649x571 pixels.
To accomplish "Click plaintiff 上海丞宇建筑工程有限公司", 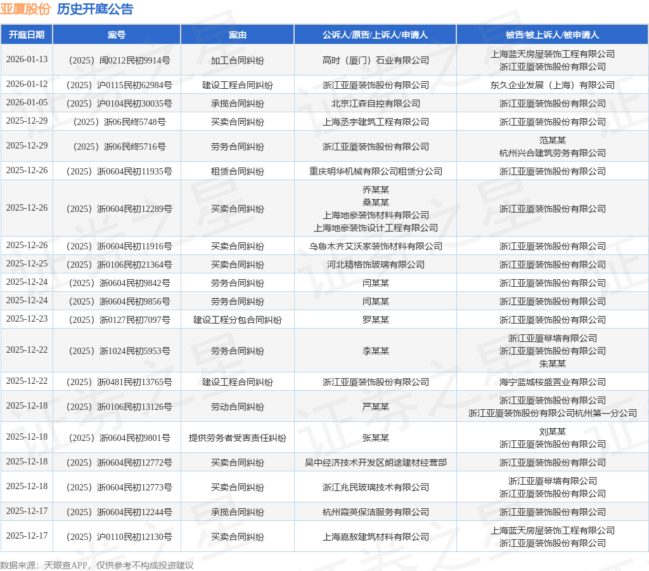I will coord(375,122).
